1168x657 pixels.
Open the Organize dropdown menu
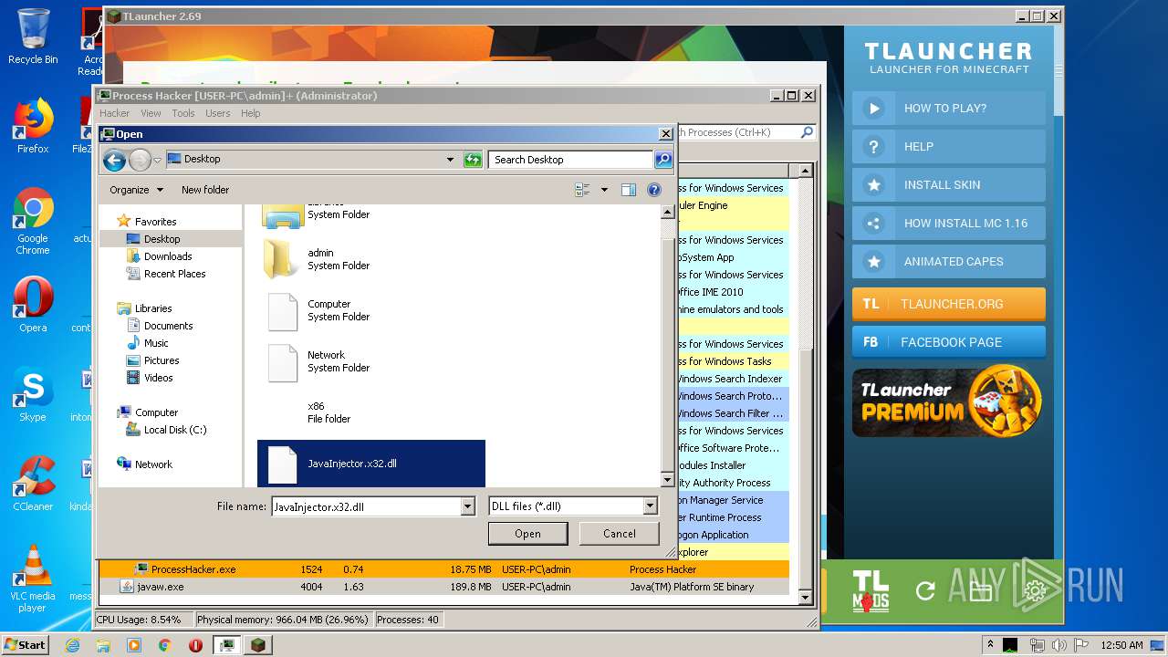point(137,190)
